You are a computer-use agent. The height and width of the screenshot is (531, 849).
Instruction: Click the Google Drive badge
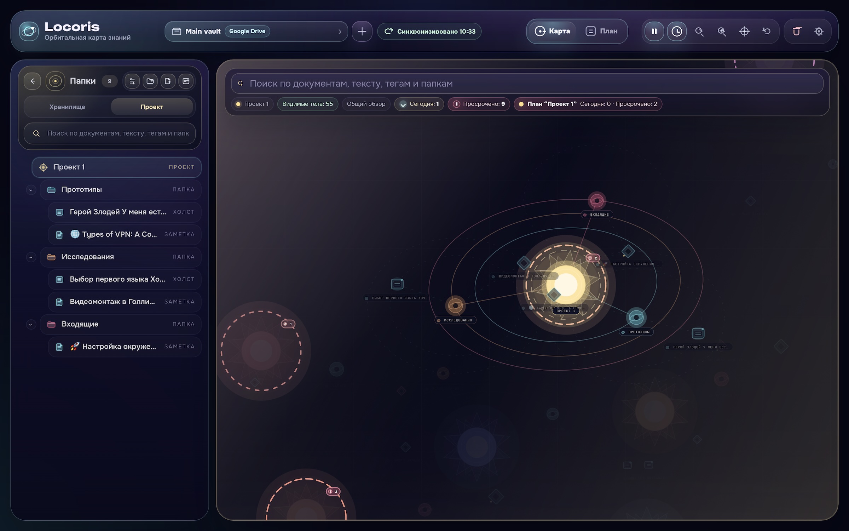click(247, 31)
